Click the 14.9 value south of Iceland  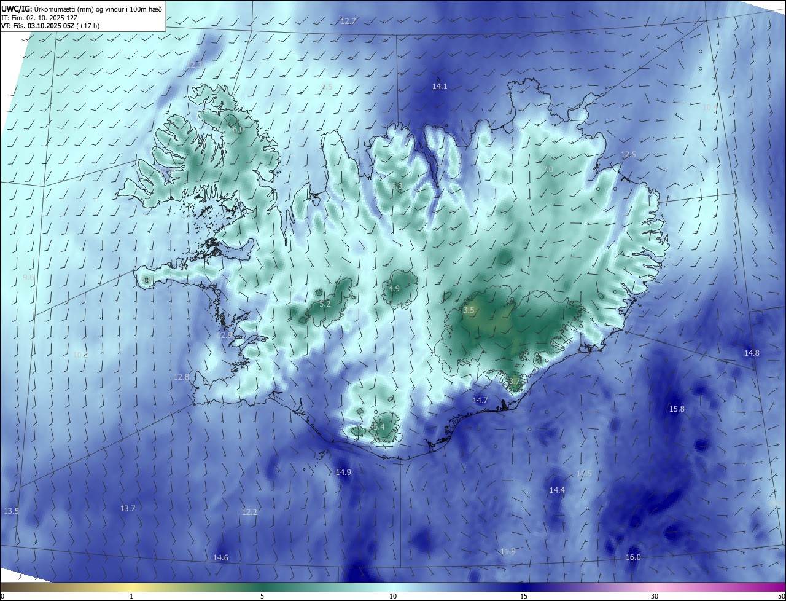[x=343, y=473]
